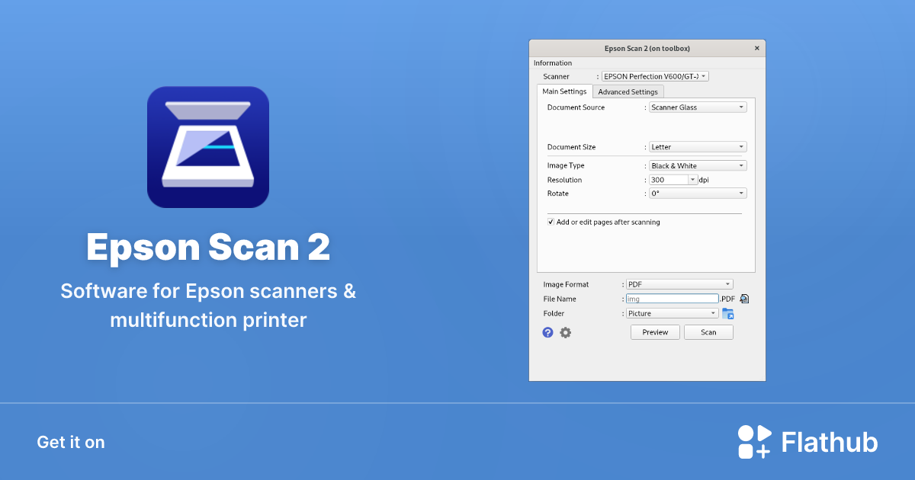
Task: Click the Epson Scan 2 app icon
Action: point(207,146)
